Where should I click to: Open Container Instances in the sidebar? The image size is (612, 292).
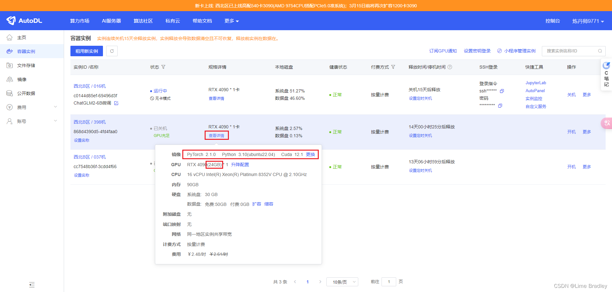32,51
